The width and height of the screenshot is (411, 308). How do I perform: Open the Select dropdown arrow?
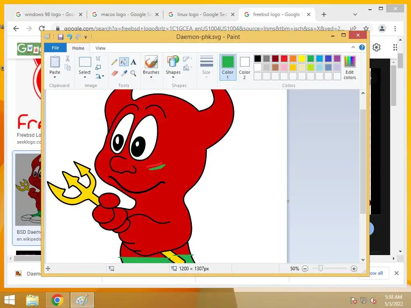tap(85, 77)
